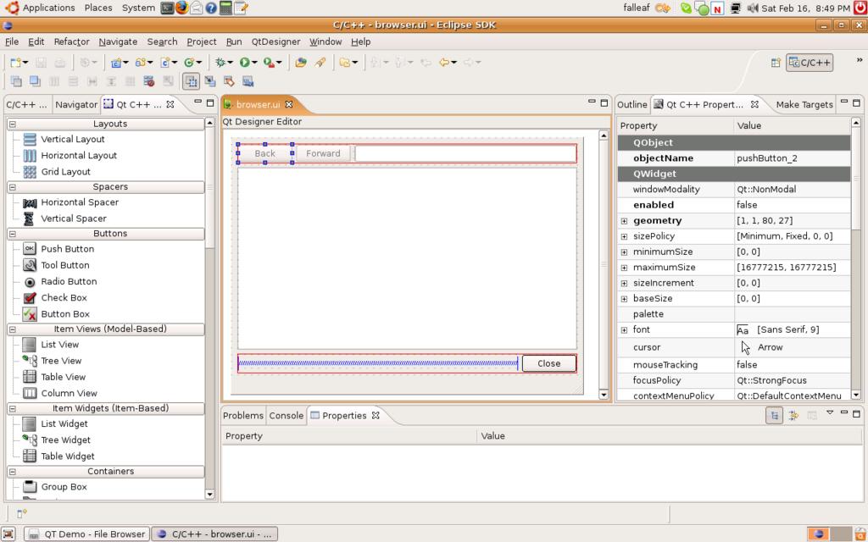Screen dimensions: 868x542
Task: Click the Close button in the form
Action: [548, 363]
